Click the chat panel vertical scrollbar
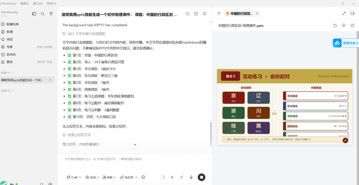Viewport: 359px width, 185px height. 211,134
